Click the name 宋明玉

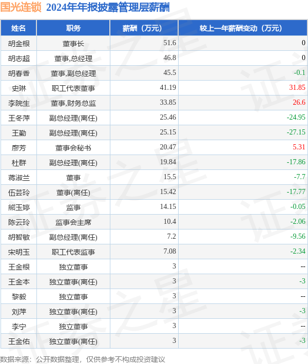[19, 252]
